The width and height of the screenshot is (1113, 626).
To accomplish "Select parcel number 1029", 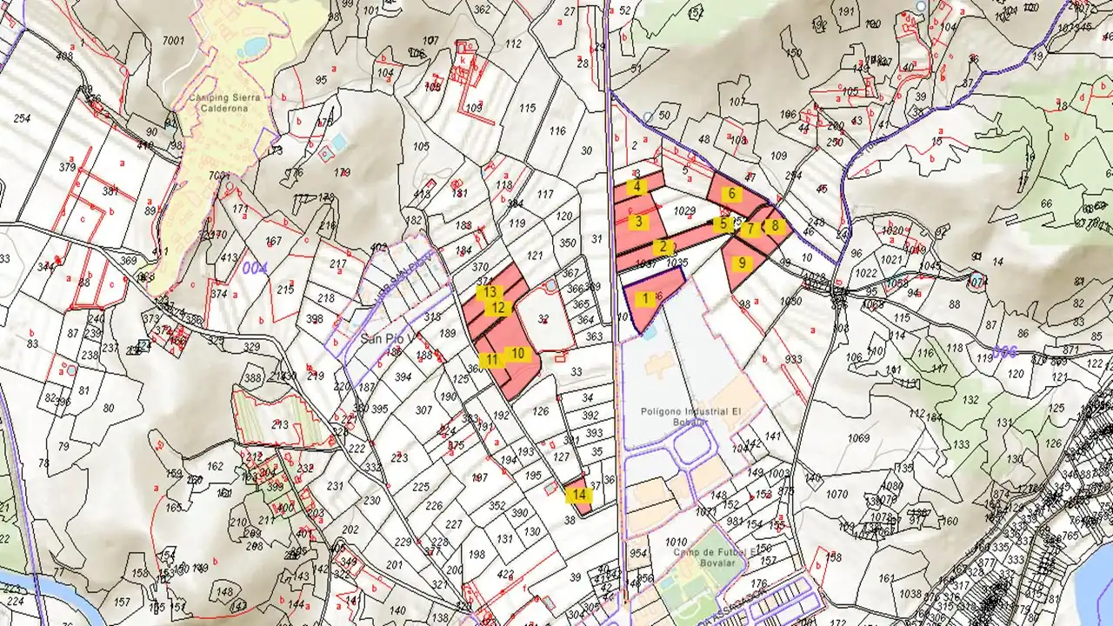I will click(x=685, y=211).
